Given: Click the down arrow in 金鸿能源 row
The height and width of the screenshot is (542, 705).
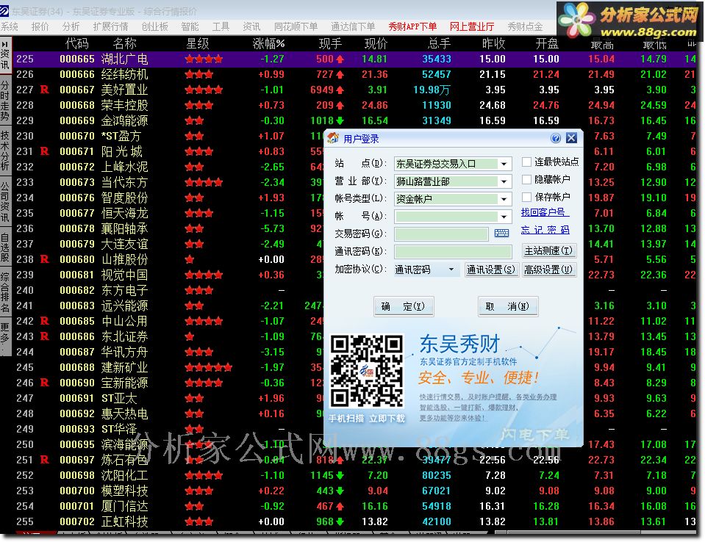Looking at the screenshot, I should (x=340, y=120).
